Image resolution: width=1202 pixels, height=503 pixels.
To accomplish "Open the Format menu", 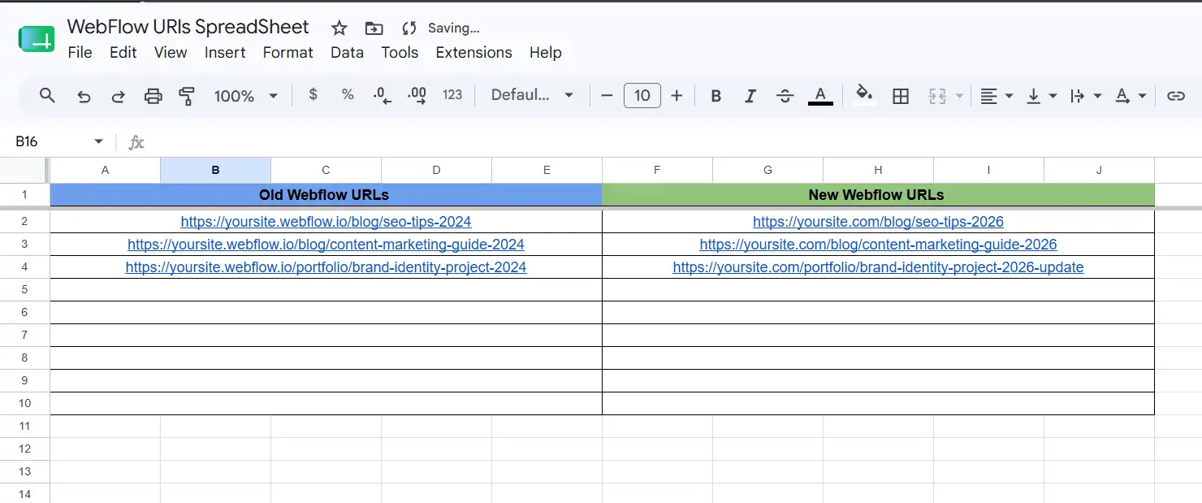I will point(288,52).
